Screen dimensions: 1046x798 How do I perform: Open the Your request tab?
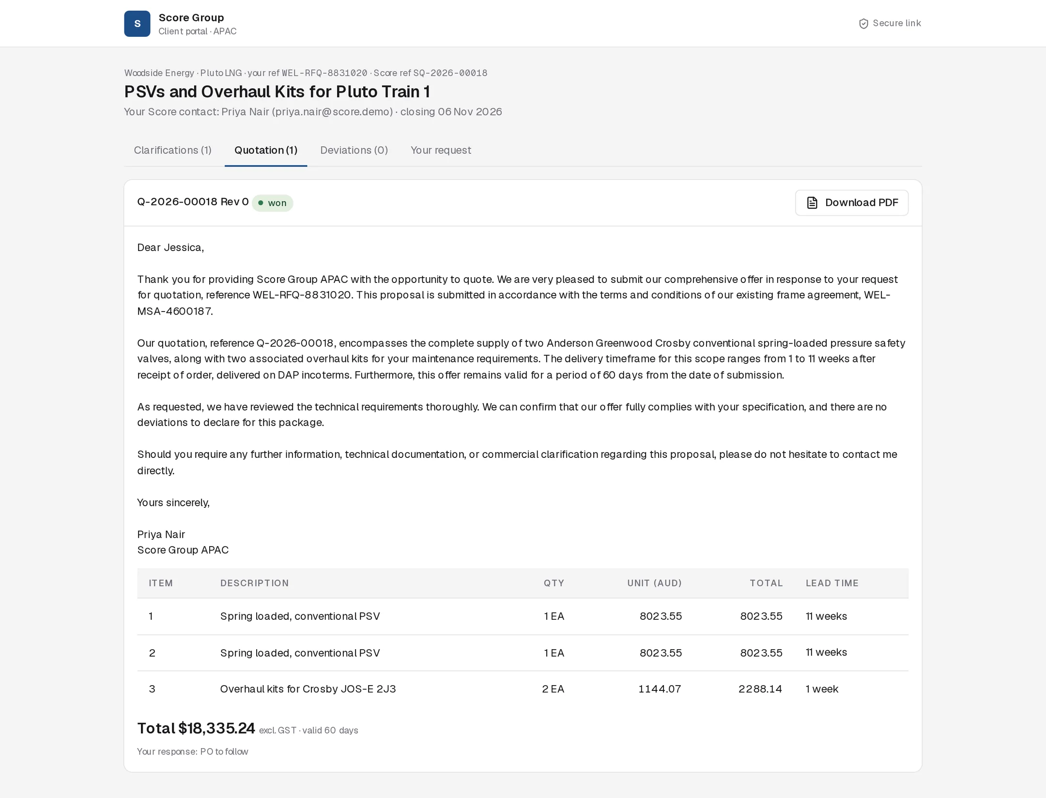point(441,150)
